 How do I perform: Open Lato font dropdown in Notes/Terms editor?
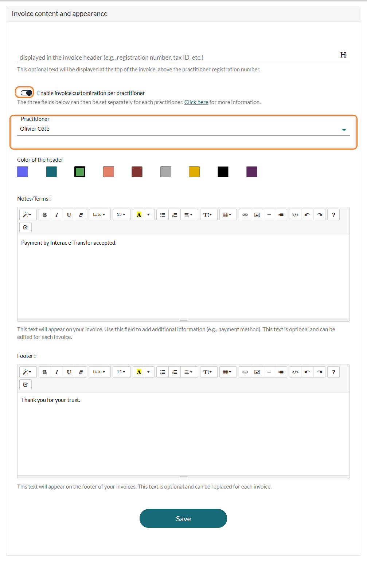pos(99,215)
